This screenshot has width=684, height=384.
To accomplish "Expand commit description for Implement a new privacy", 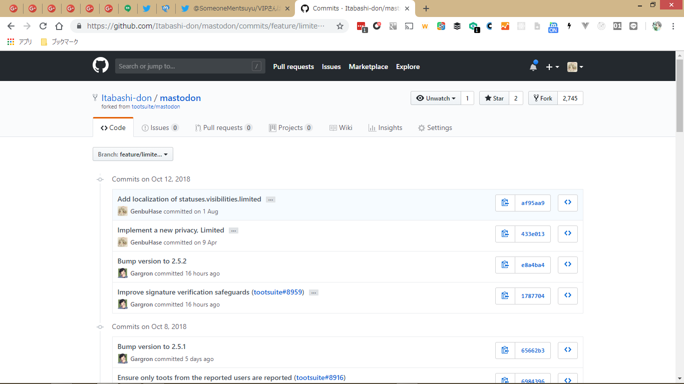I will 233,230.
